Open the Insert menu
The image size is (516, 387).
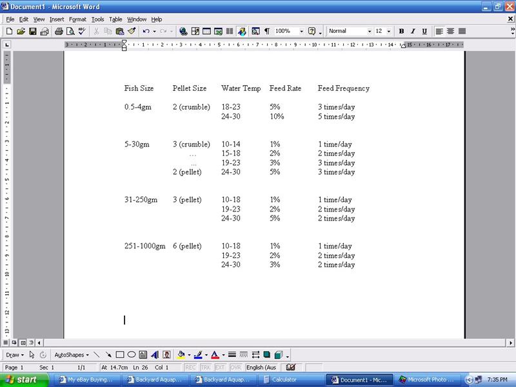pos(57,19)
